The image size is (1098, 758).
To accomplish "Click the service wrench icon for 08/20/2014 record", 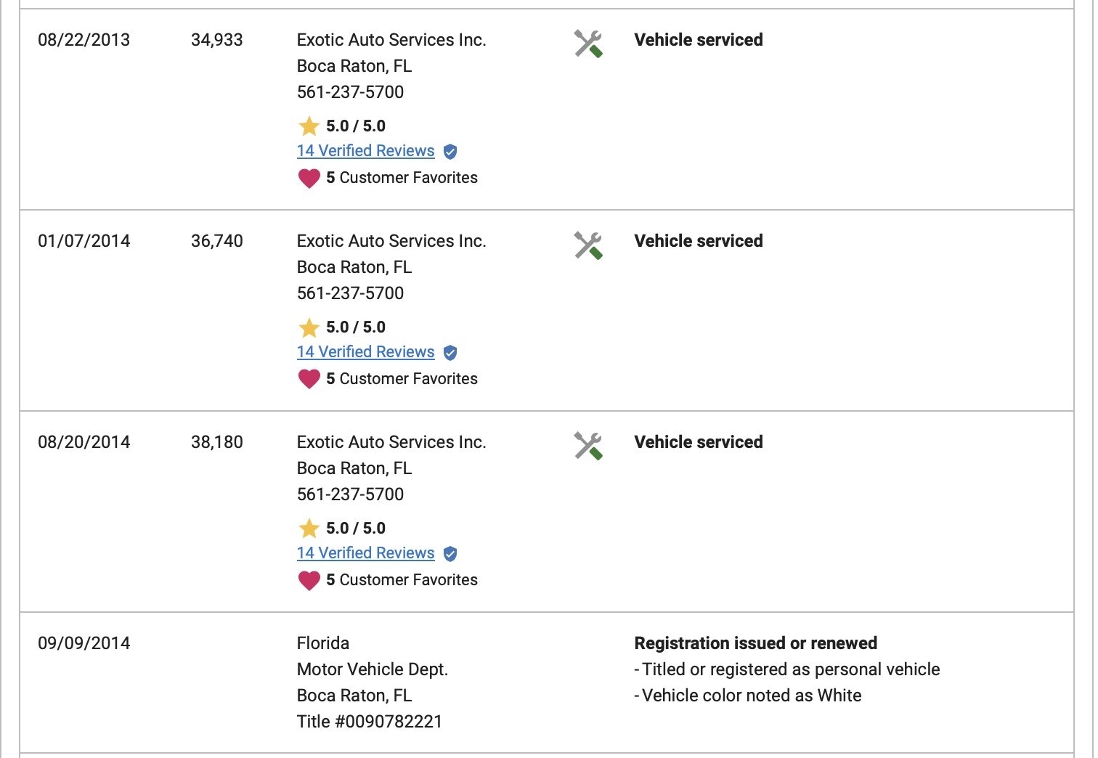I will tap(587, 446).
